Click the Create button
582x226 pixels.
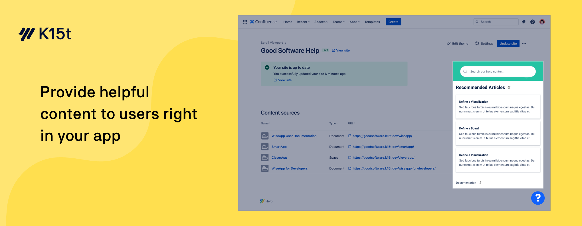[393, 22]
